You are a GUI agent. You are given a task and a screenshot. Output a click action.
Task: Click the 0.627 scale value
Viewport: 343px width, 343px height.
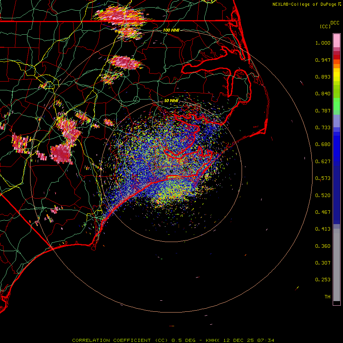coord(323,162)
